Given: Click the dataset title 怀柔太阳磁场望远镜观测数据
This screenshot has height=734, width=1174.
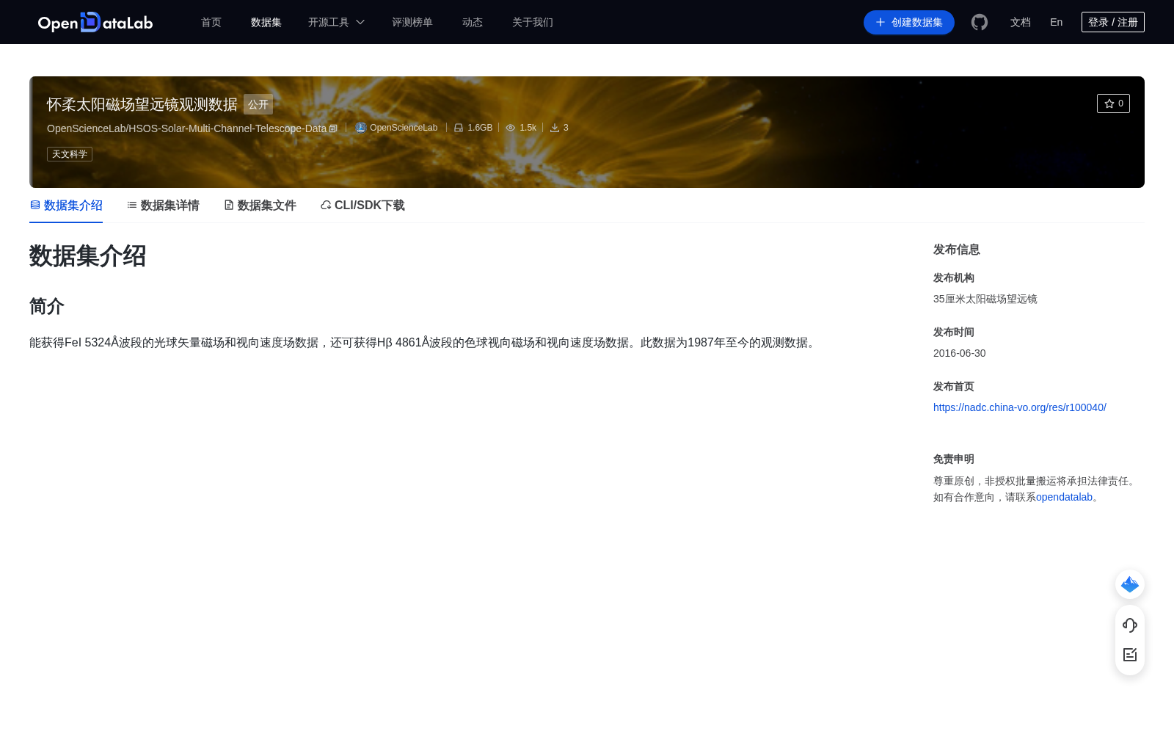Looking at the screenshot, I should point(142,104).
